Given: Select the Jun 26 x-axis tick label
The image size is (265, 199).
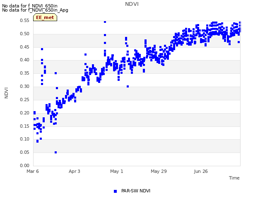Looking at the screenshot, I should pyautogui.click(x=201, y=171).
